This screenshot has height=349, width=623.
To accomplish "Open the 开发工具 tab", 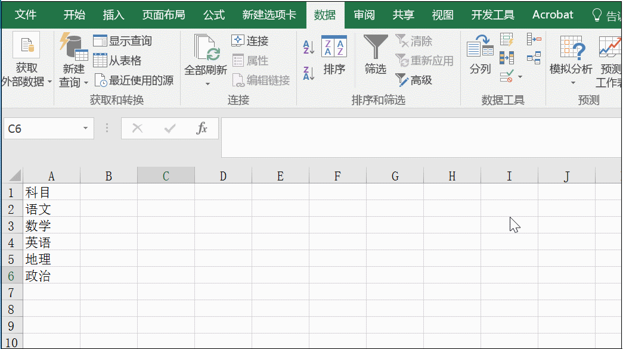I will (x=492, y=15).
